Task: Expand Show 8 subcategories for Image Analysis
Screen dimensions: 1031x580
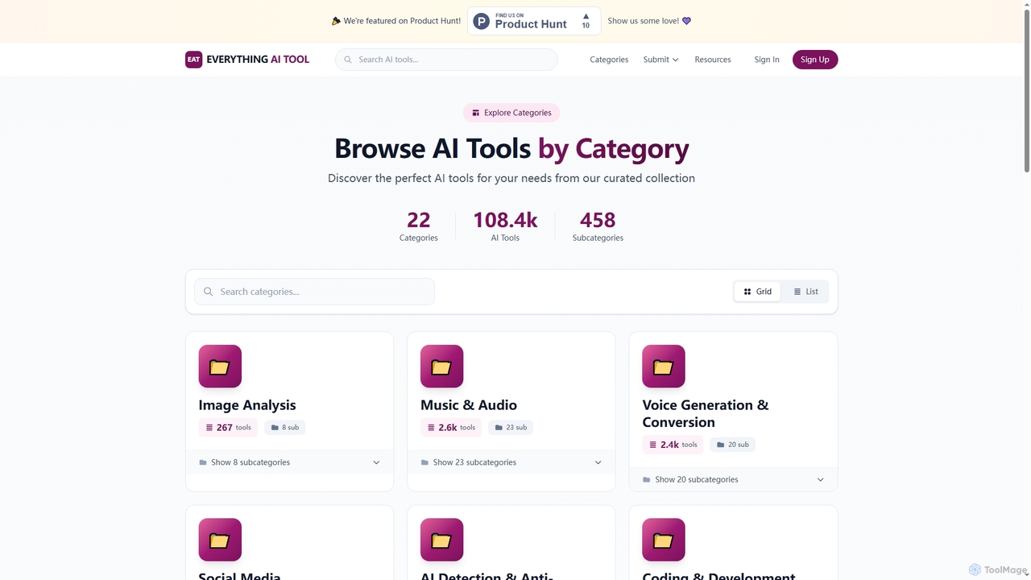Action: pos(289,462)
